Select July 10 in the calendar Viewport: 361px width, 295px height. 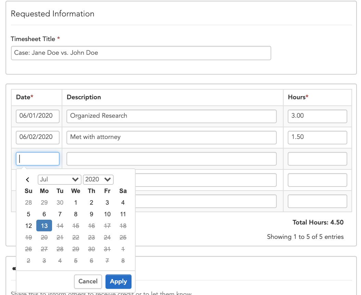(x=107, y=214)
